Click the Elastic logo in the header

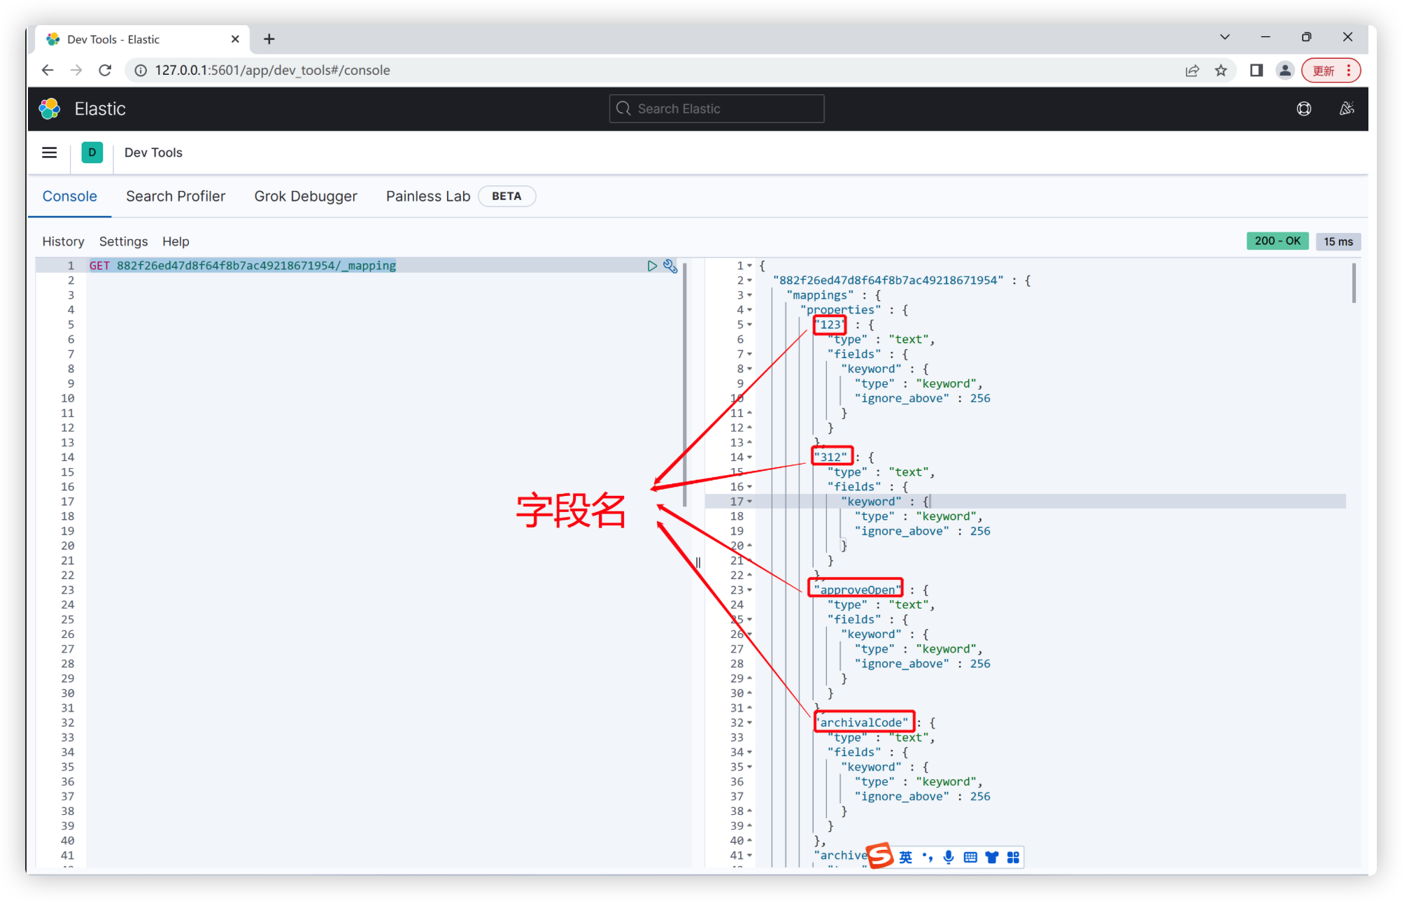50,108
